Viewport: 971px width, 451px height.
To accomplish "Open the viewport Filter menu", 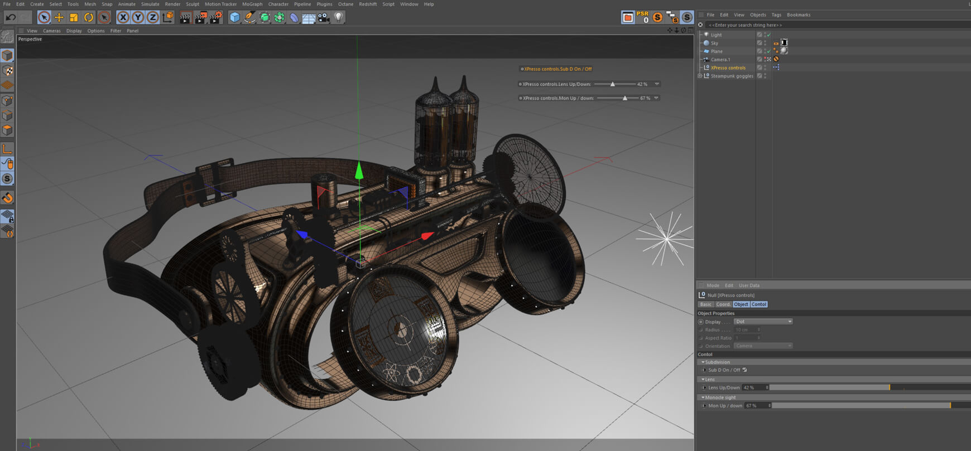I will pyautogui.click(x=116, y=31).
